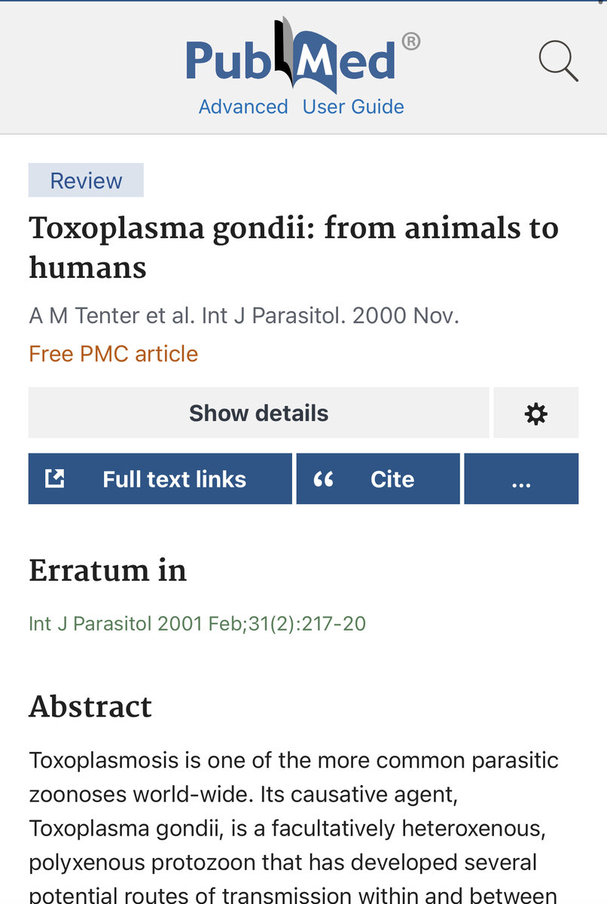Open the gear display settings icon
Viewport: 607px width, 904px height.
(535, 413)
